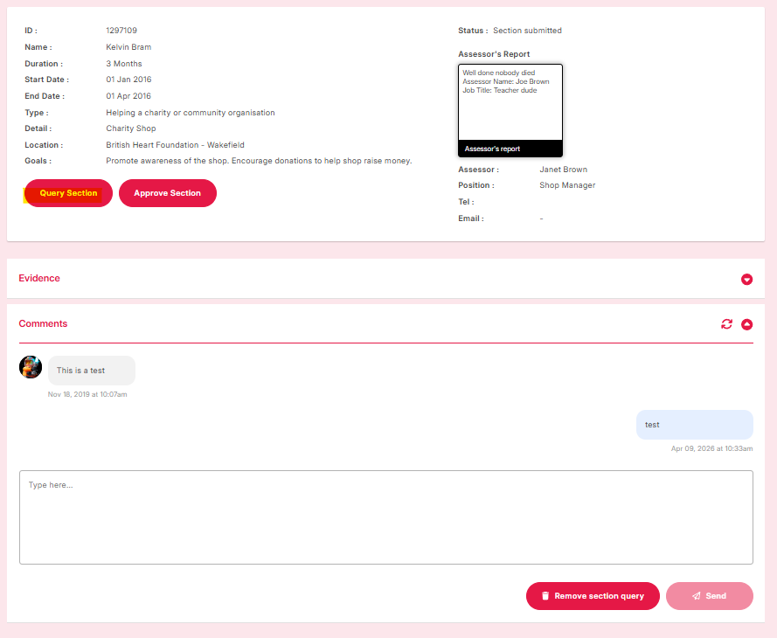Image resolution: width=777 pixels, height=638 pixels.
Task: Select the blue 'test' reply bubble
Action: 694,425
